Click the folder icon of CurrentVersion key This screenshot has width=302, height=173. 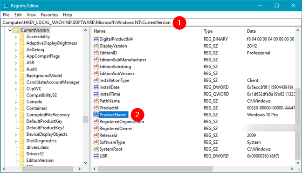(x=16, y=30)
